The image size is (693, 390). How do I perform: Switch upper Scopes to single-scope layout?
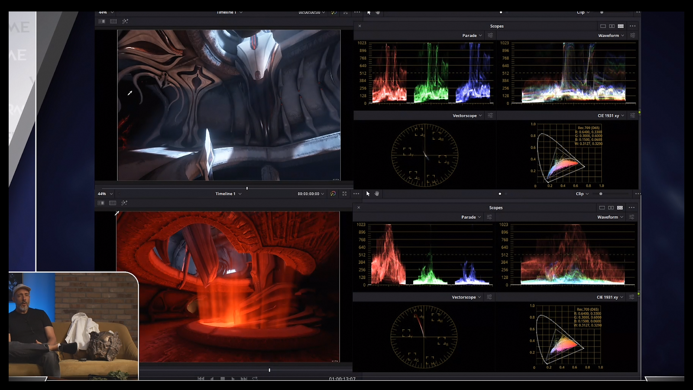(x=603, y=26)
